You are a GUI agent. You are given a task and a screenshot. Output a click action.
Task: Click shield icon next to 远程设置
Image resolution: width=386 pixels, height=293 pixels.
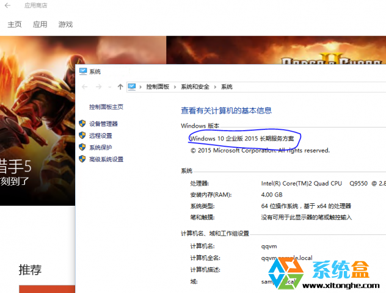(x=82, y=136)
